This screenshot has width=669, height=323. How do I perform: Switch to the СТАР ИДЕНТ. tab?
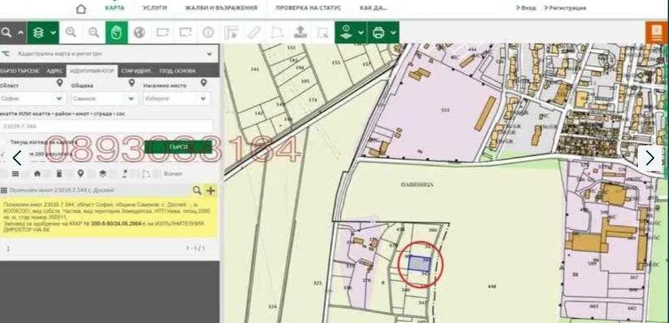[x=136, y=71]
